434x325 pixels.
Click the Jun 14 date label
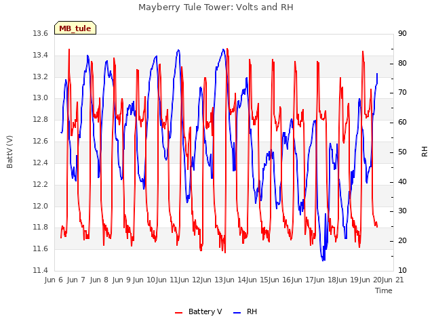point(234,280)
